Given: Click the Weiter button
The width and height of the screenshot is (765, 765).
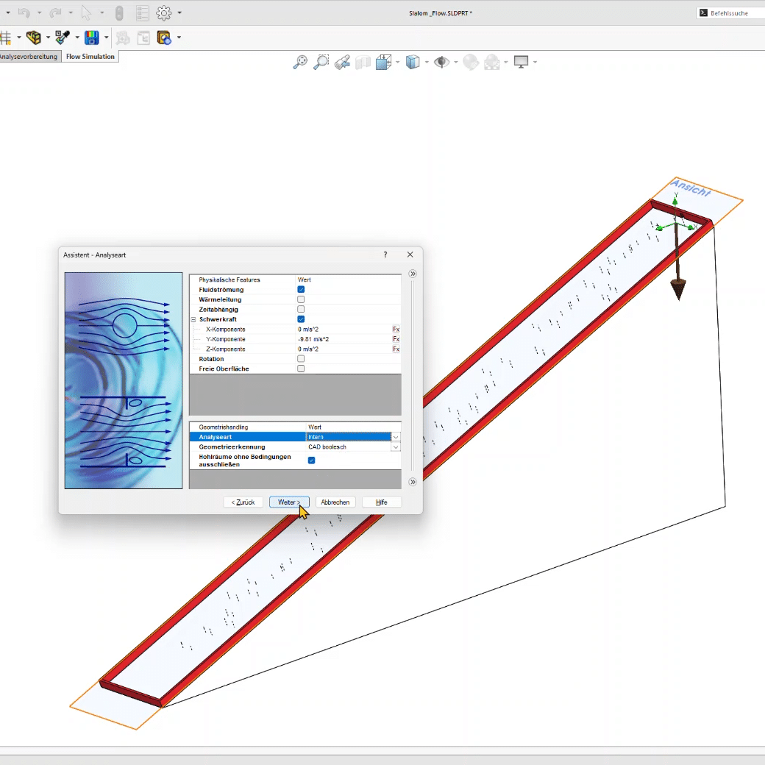Looking at the screenshot, I should 289,502.
